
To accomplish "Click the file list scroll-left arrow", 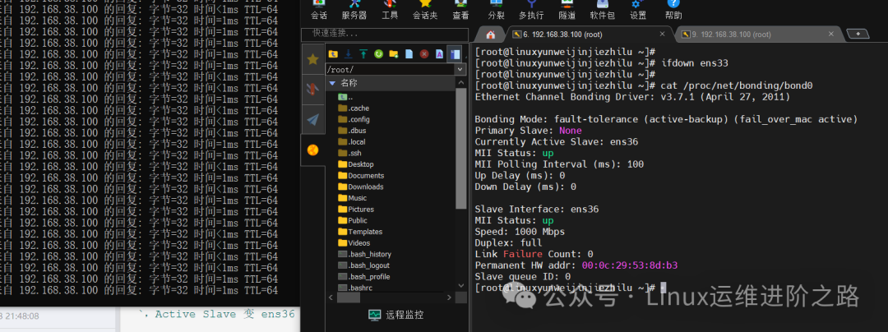I will point(330,297).
